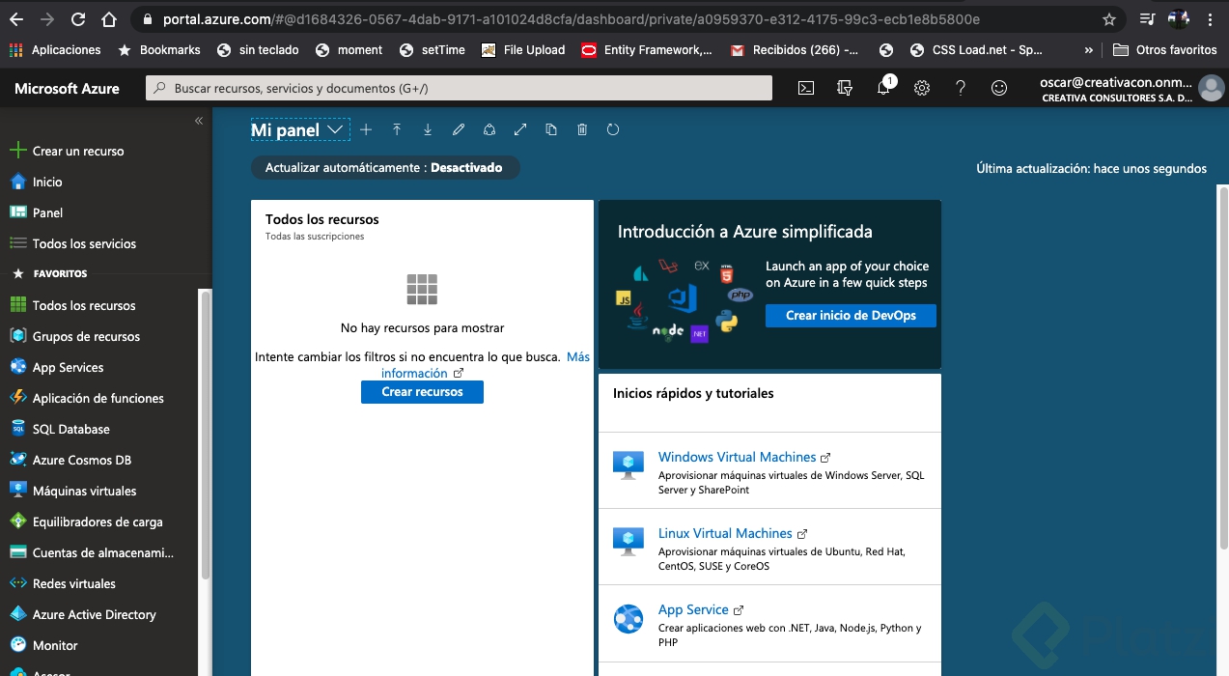
Task: Open Cuentas de almacenamiento in the sidebar
Action: coord(102,552)
